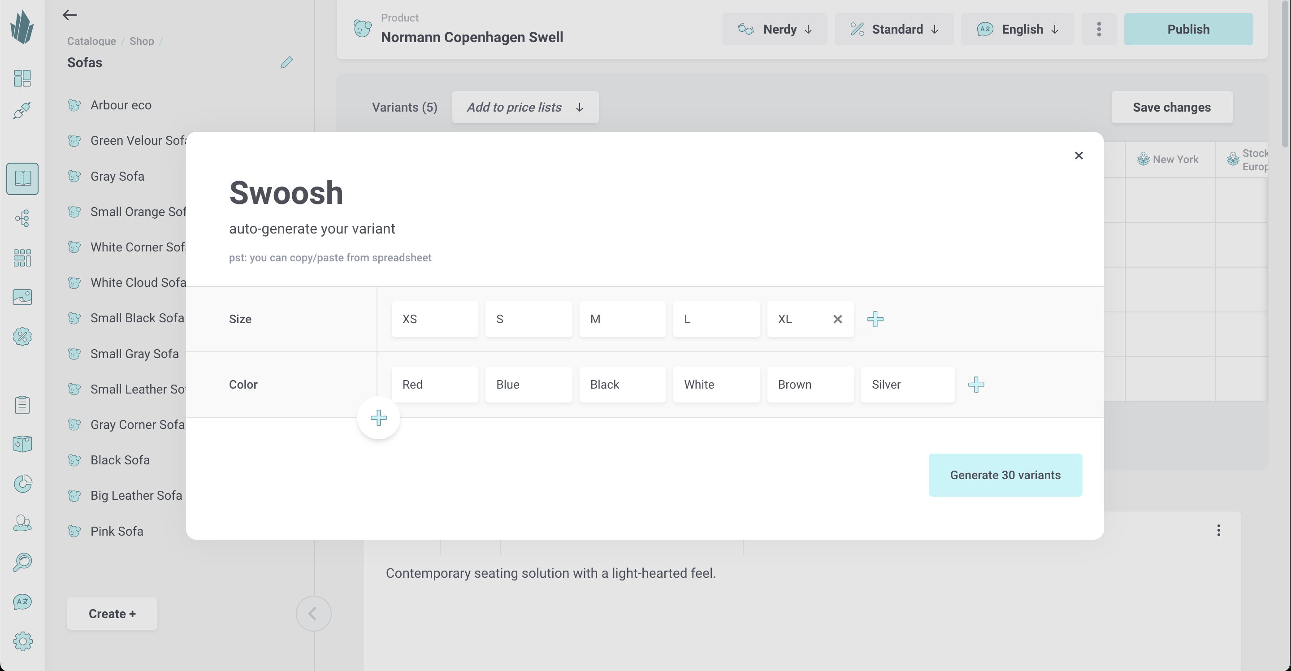This screenshot has height=671, width=1291.
Task: Click the add new Color value plus icon
Action: click(x=976, y=384)
